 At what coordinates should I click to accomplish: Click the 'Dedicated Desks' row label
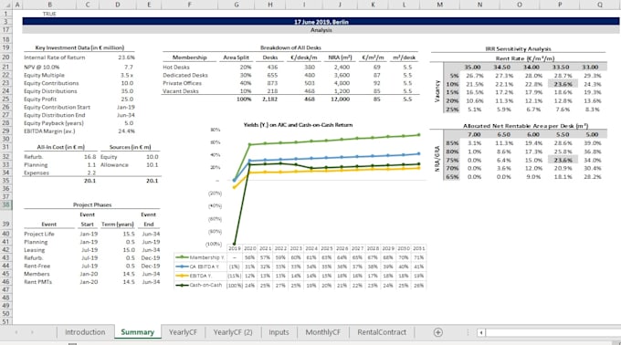pos(185,75)
